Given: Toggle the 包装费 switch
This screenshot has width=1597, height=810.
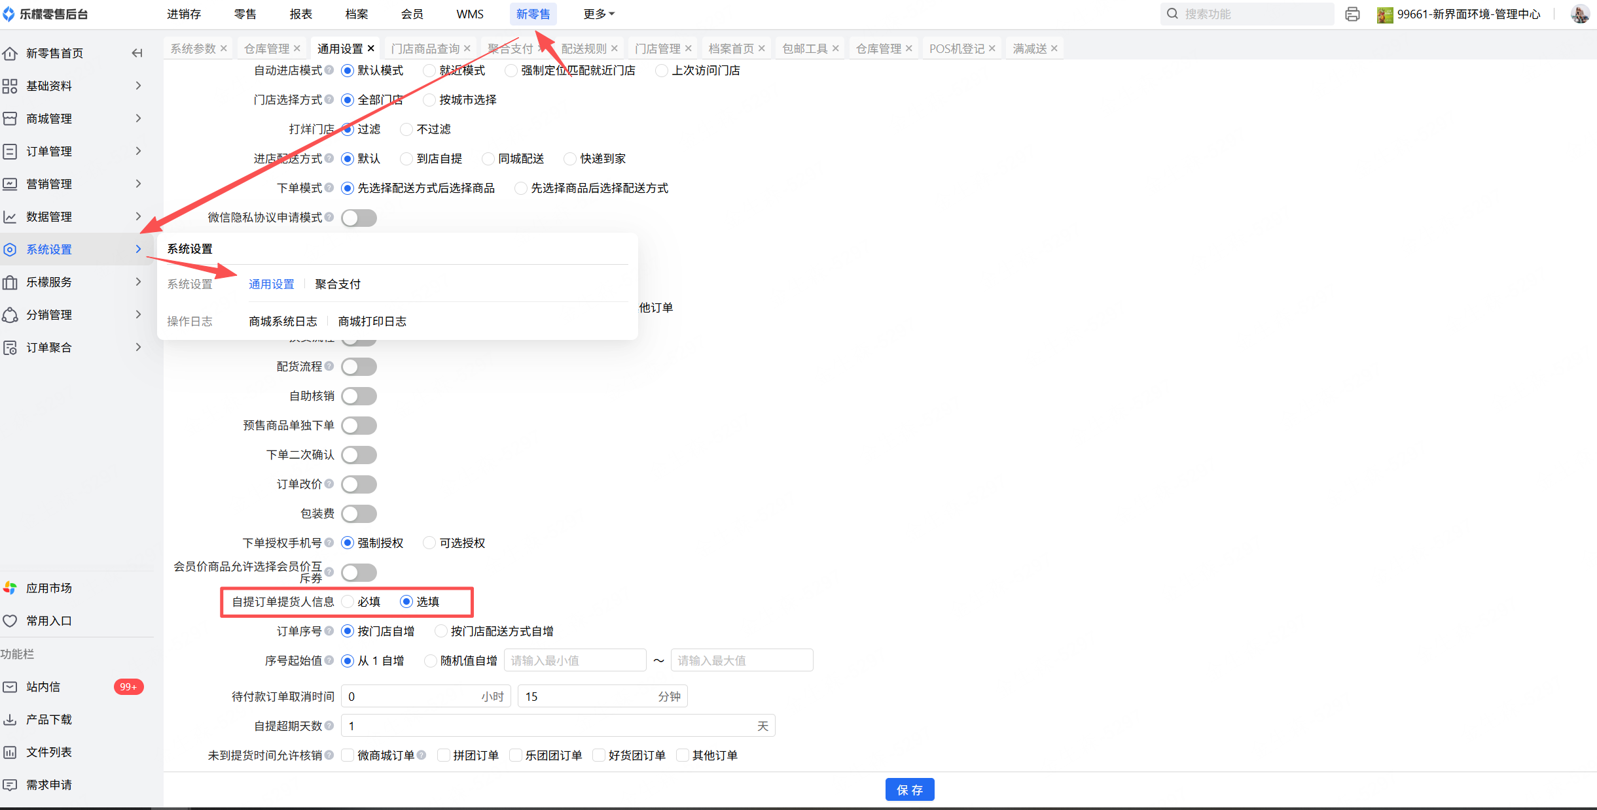Looking at the screenshot, I should pos(359,513).
